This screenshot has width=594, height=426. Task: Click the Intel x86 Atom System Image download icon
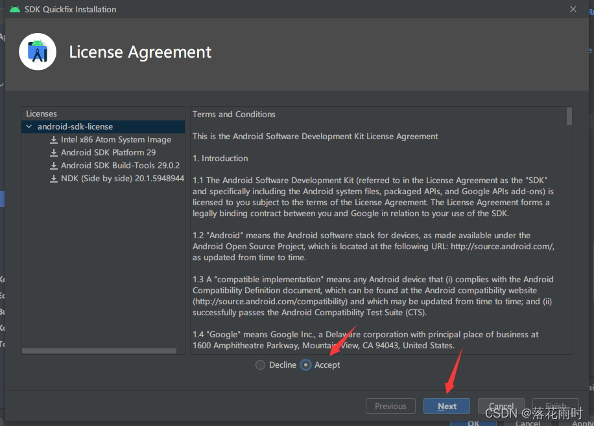click(54, 140)
